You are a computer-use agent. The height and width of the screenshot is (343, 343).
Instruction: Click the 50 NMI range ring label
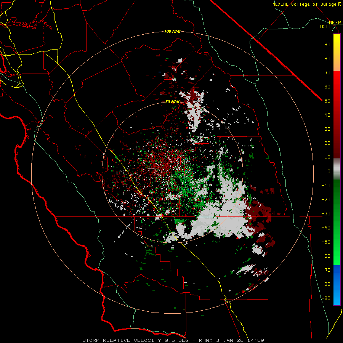coord(172,102)
